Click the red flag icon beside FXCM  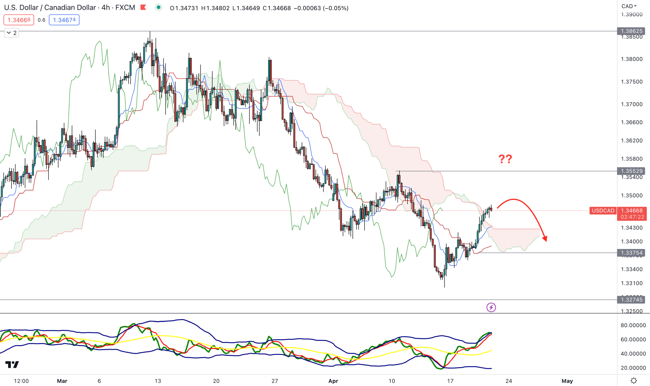click(x=143, y=7)
